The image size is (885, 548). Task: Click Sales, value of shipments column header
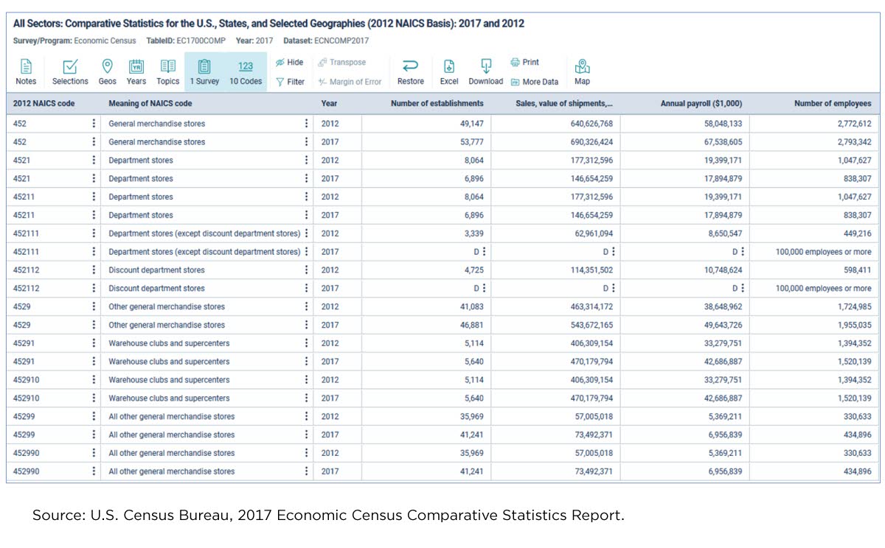click(x=564, y=103)
